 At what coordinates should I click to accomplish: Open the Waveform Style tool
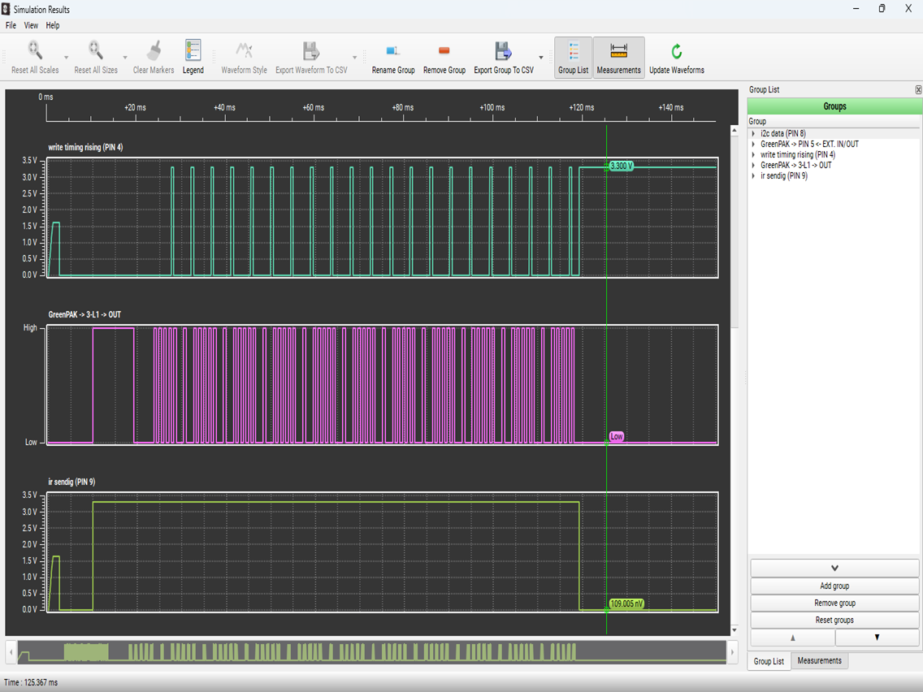244,51
